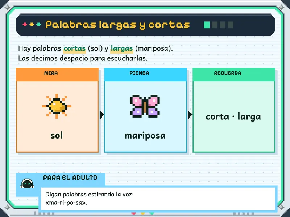Click the green plus icon in title bar
This screenshot has width=290, height=217.
[38, 24]
